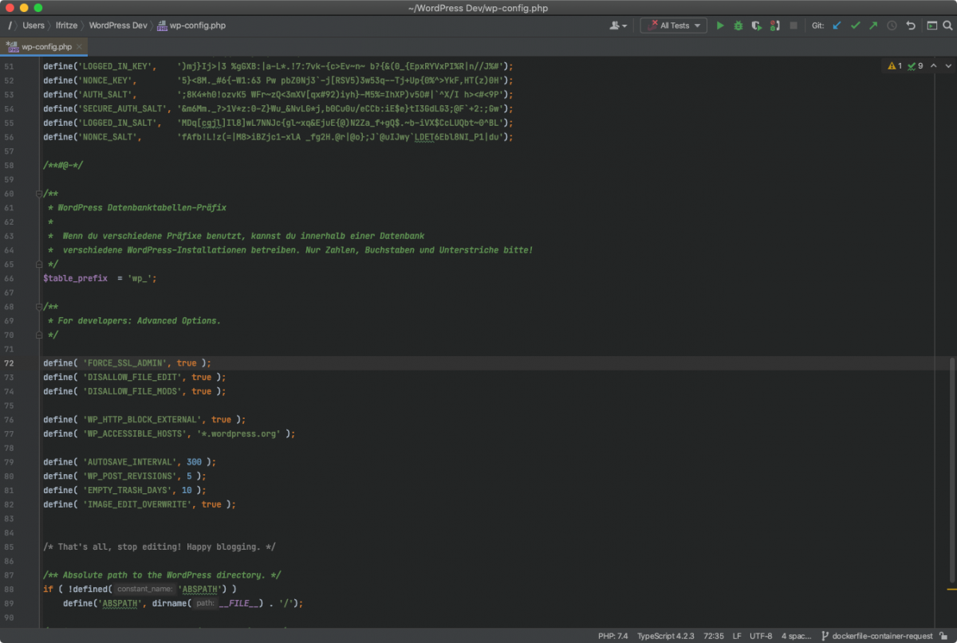Screen dimensions: 957x643
Task: Click the $table_prefix variable
Action: [x=75, y=279]
